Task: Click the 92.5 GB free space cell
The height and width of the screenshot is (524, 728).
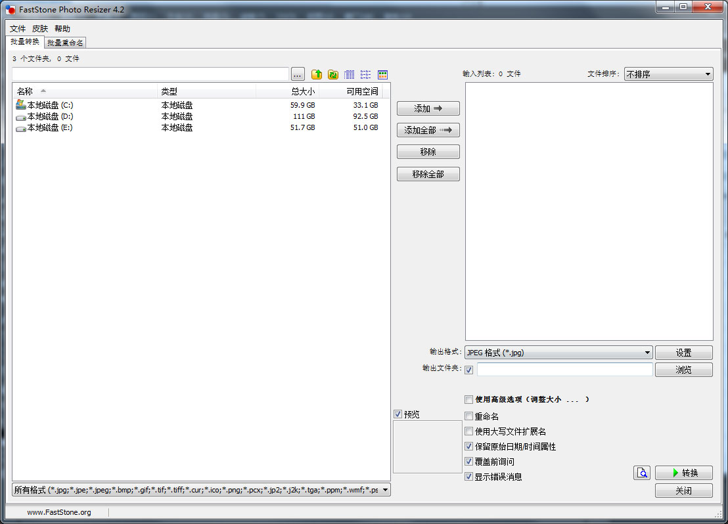Action: coord(365,116)
